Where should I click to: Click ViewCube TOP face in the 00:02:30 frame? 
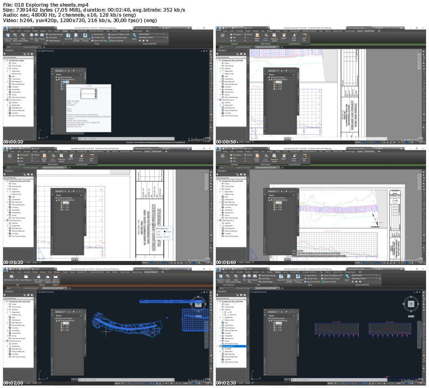click(x=411, y=304)
